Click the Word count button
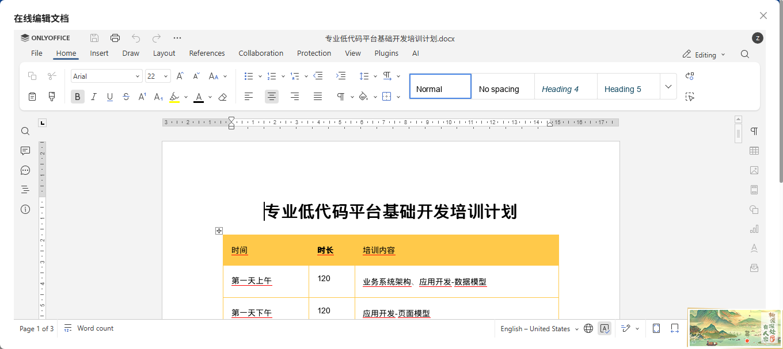 tap(89, 328)
